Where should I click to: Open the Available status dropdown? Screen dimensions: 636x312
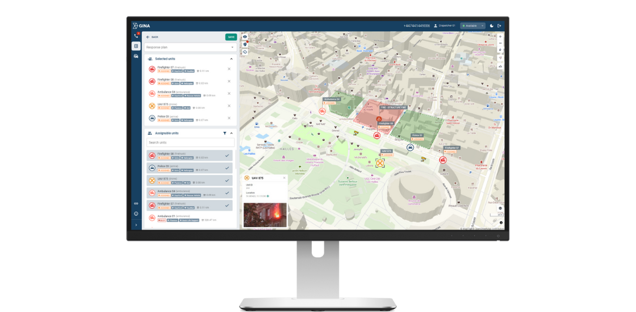click(472, 26)
